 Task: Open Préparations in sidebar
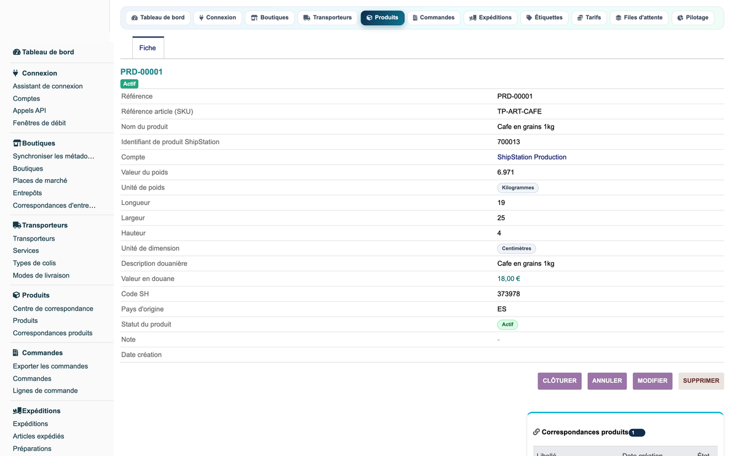point(32,449)
